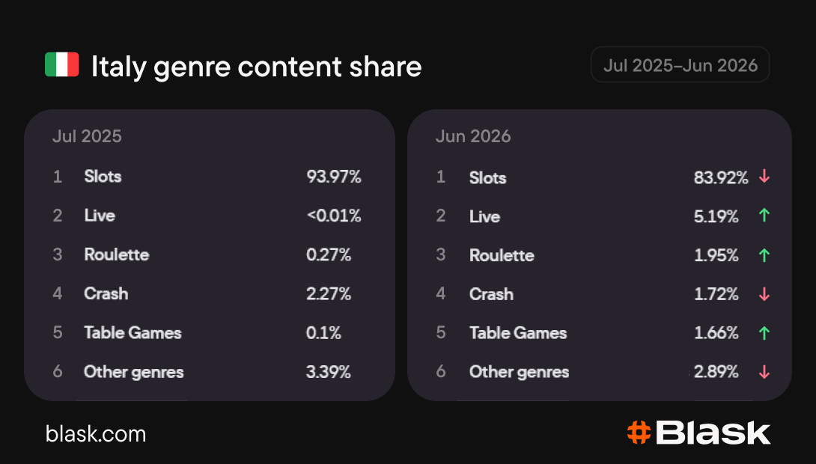The height and width of the screenshot is (464, 816).
Task: Click the Crash 2.27% row in Jul 2025
Action: pyautogui.click(x=207, y=293)
